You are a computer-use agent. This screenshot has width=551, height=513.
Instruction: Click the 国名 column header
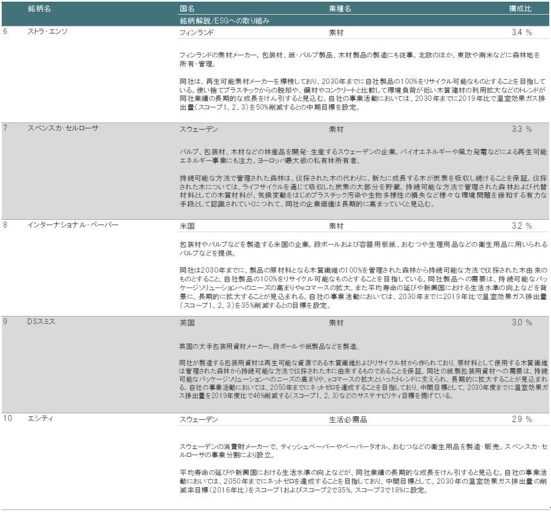pyautogui.click(x=187, y=9)
